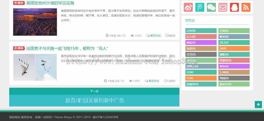The image size is (264, 121).
Task: Select tag 又可(4)
Action: [201, 54]
